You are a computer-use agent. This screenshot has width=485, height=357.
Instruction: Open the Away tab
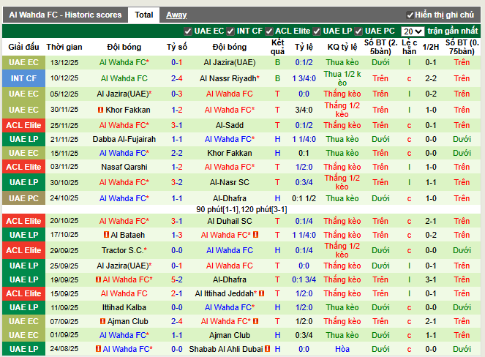pyautogui.click(x=176, y=15)
